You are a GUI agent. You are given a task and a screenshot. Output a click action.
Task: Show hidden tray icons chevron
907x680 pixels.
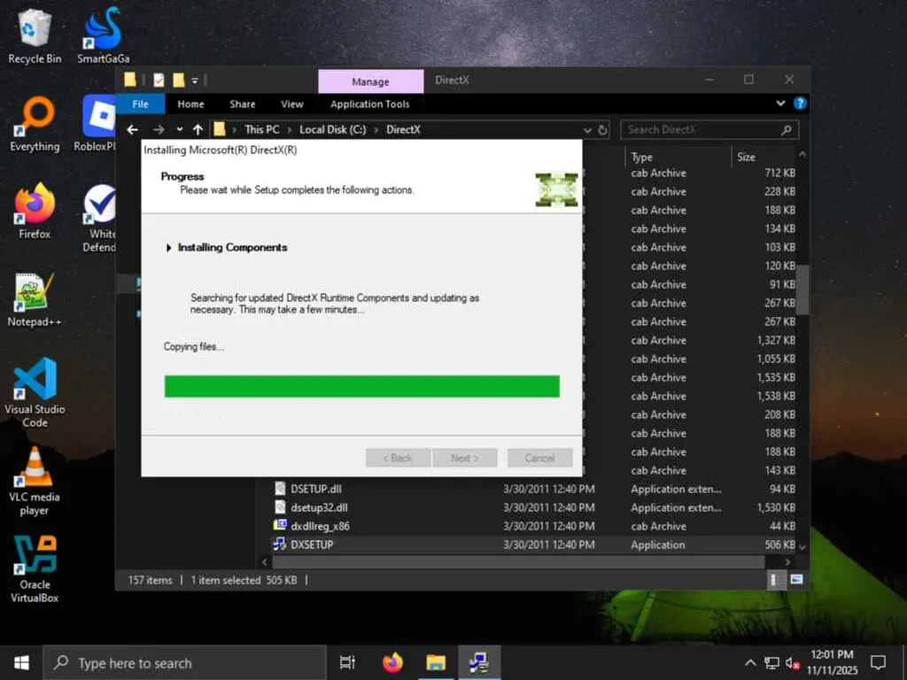tap(750, 663)
